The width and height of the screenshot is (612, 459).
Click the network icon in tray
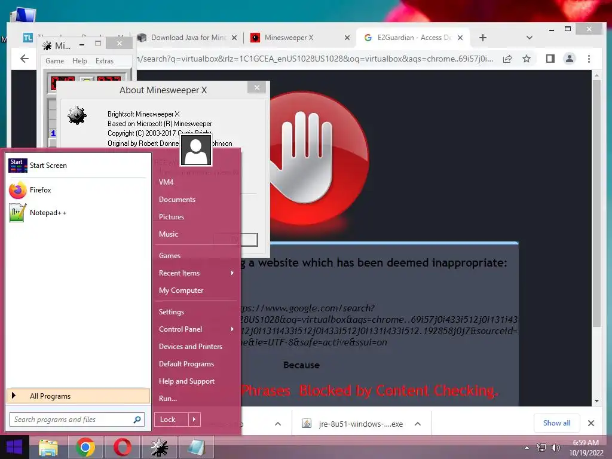(541, 448)
